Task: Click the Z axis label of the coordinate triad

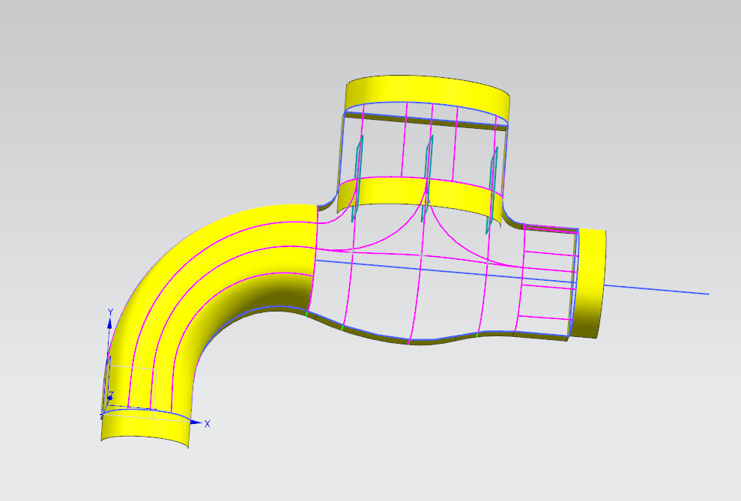Action: pyautogui.click(x=111, y=395)
